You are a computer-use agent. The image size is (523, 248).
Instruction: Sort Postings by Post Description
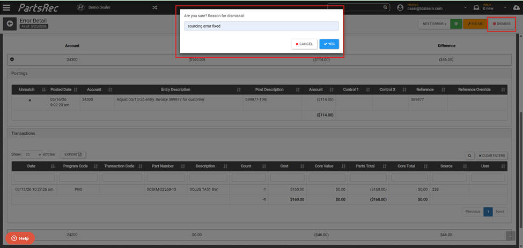coord(272,89)
